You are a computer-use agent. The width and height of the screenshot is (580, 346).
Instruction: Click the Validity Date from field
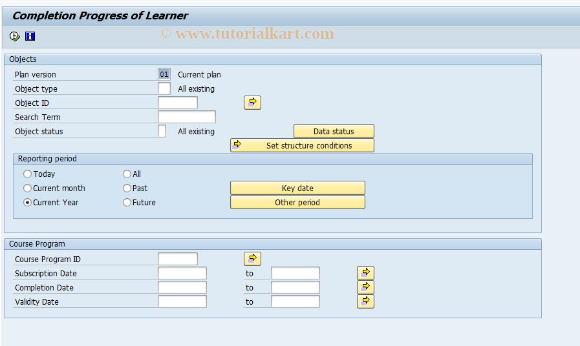pos(182,301)
